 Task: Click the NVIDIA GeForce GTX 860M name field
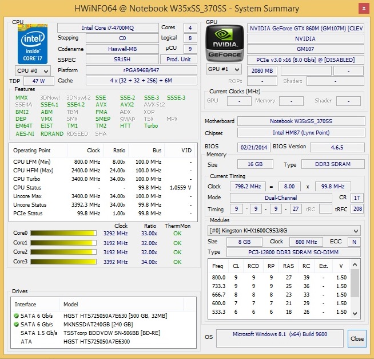[305, 29]
